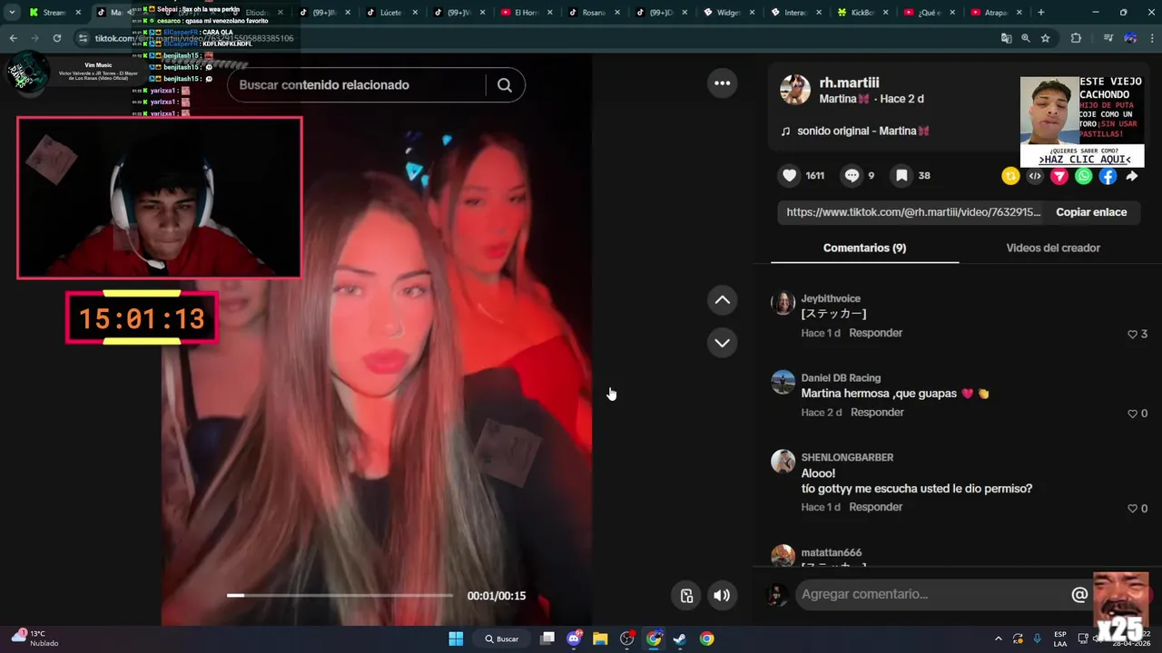Screen dimensions: 1162x653
Task: Open Jeybithvoice's commenter avatar
Action: pyautogui.click(x=783, y=303)
